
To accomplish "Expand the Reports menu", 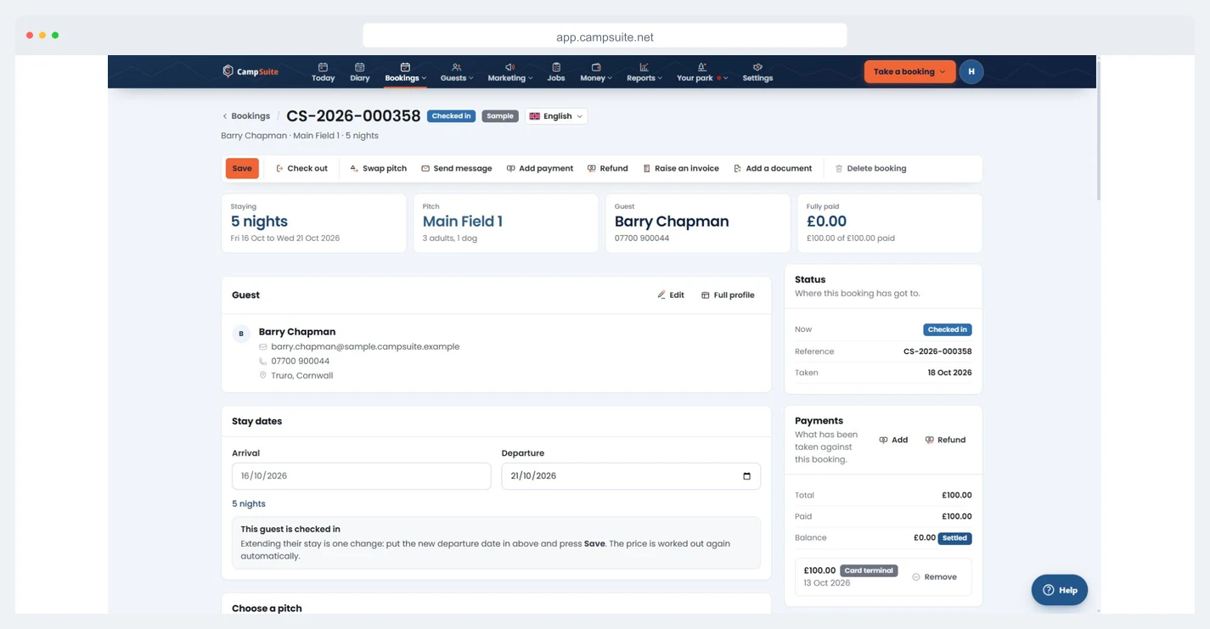I will 644,72.
